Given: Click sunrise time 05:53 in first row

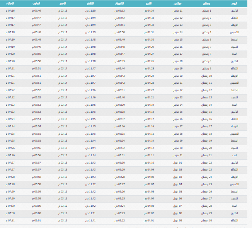Looking at the screenshot, I should point(120,10).
